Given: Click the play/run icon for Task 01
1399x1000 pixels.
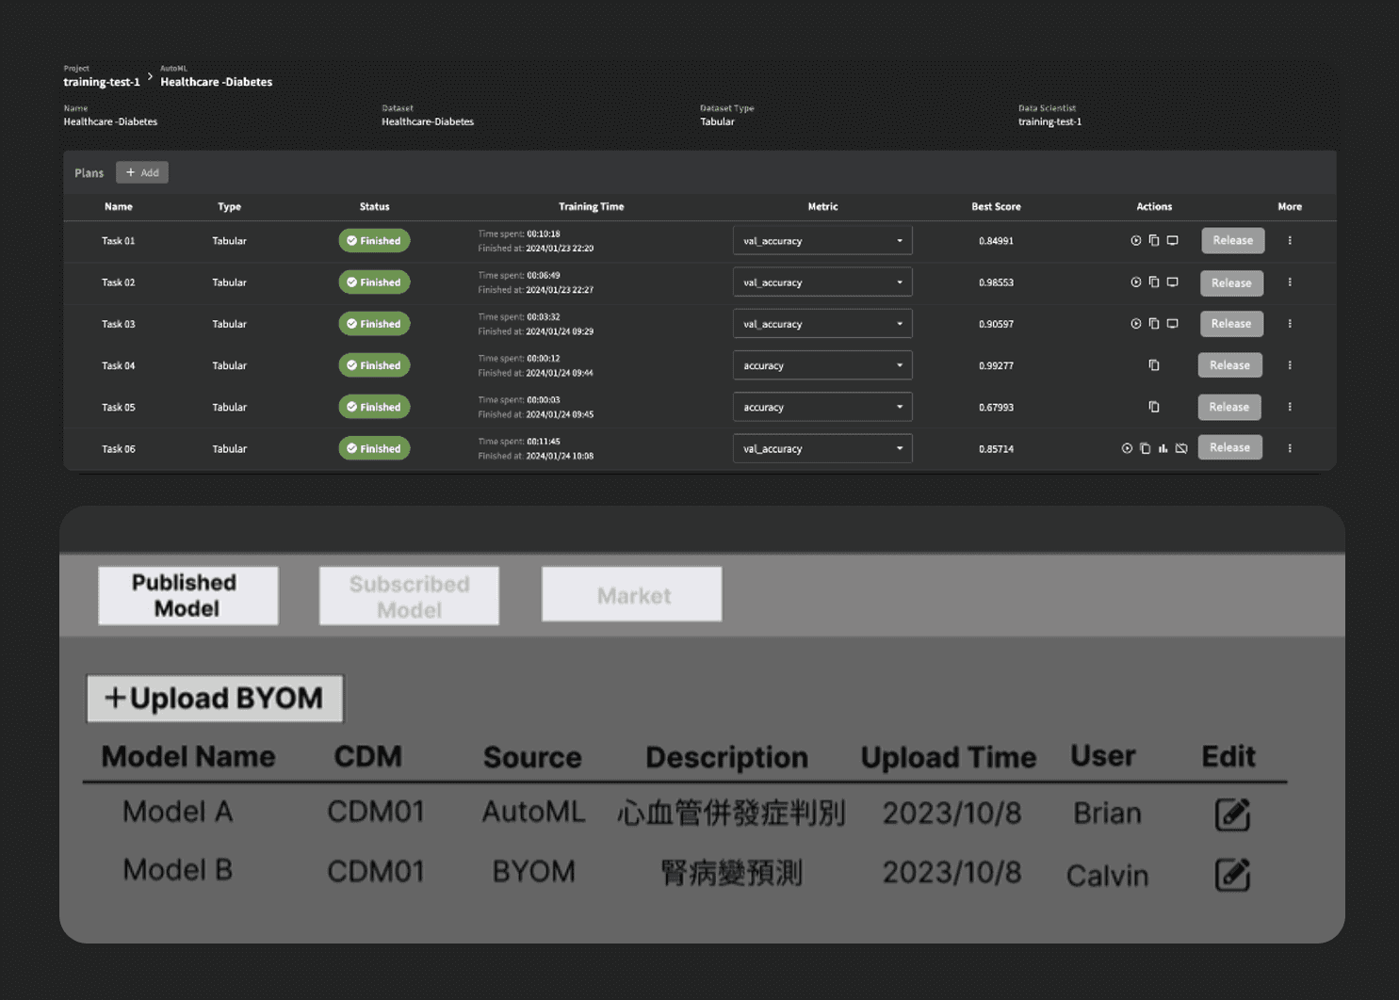Looking at the screenshot, I should [x=1135, y=241].
